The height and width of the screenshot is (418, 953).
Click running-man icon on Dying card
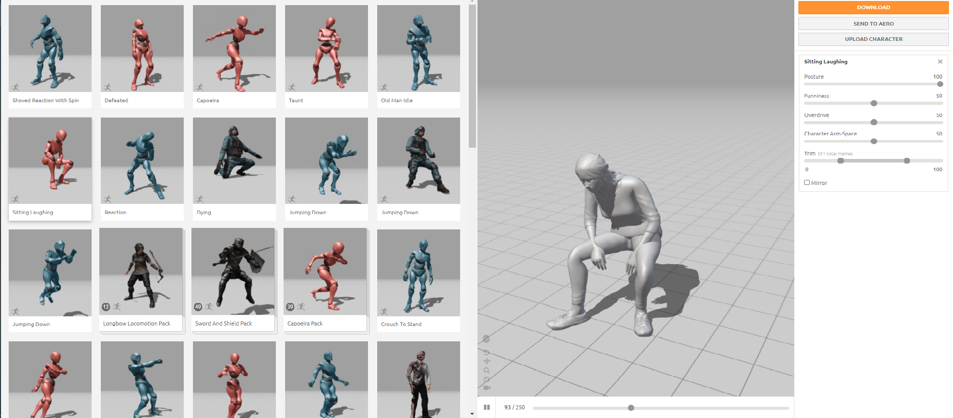(200, 199)
